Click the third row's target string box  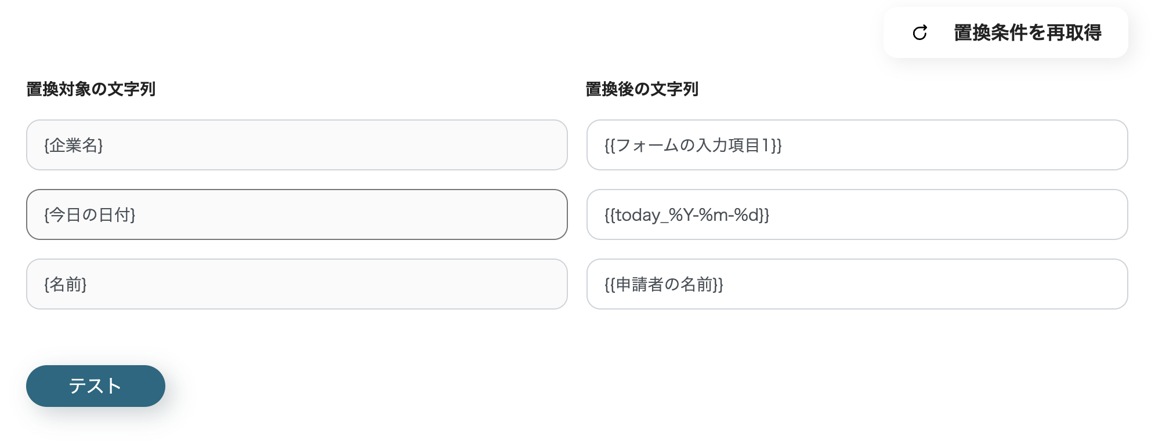click(x=296, y=284)
